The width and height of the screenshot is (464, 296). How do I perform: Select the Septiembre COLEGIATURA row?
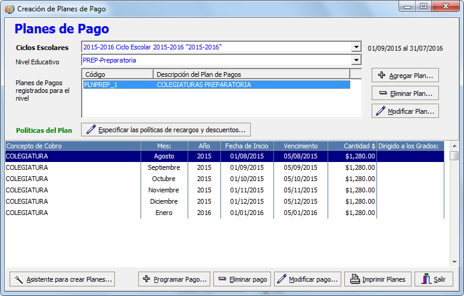71,167
